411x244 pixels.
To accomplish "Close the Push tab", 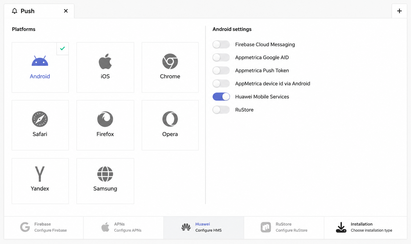I will tap(66, 11).
